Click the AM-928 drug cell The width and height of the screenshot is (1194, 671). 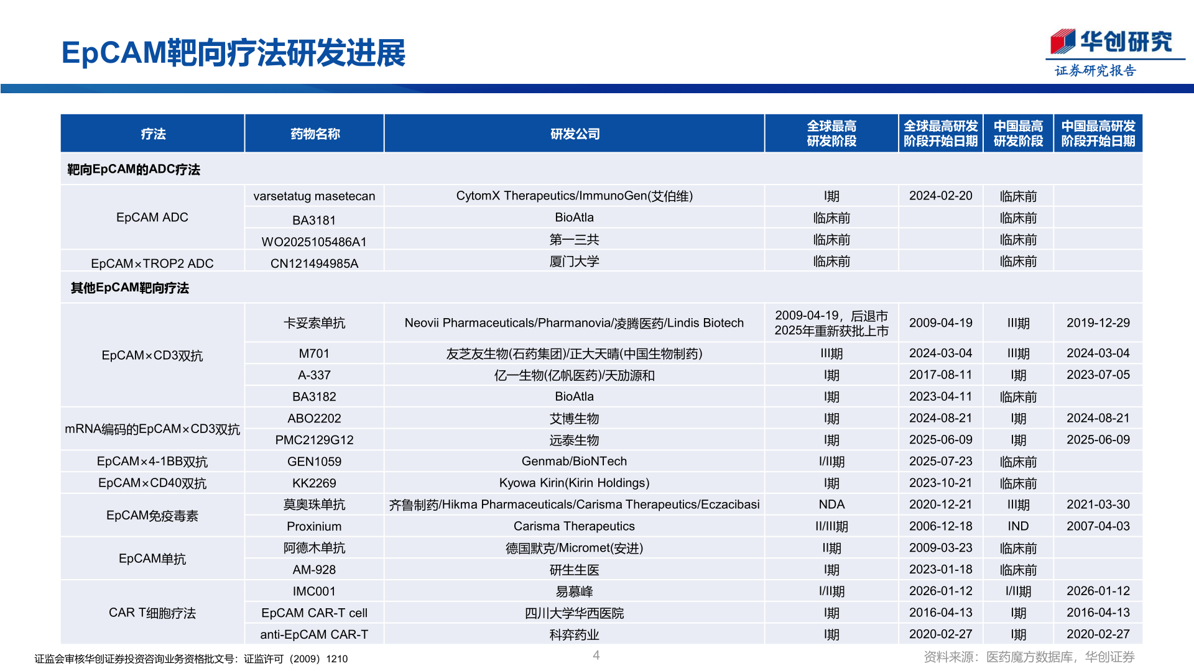[x=315, y=569]
